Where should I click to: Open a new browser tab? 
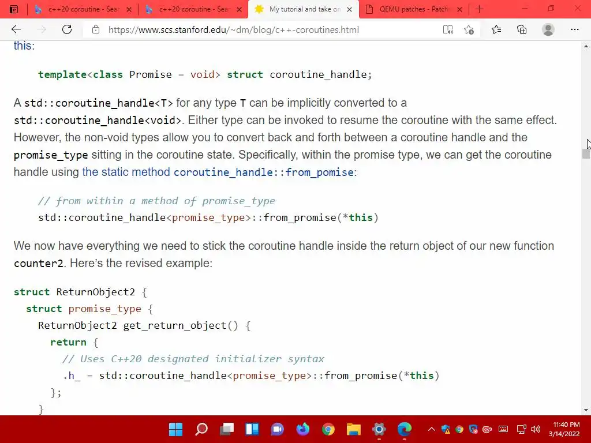tap(479, 9)
